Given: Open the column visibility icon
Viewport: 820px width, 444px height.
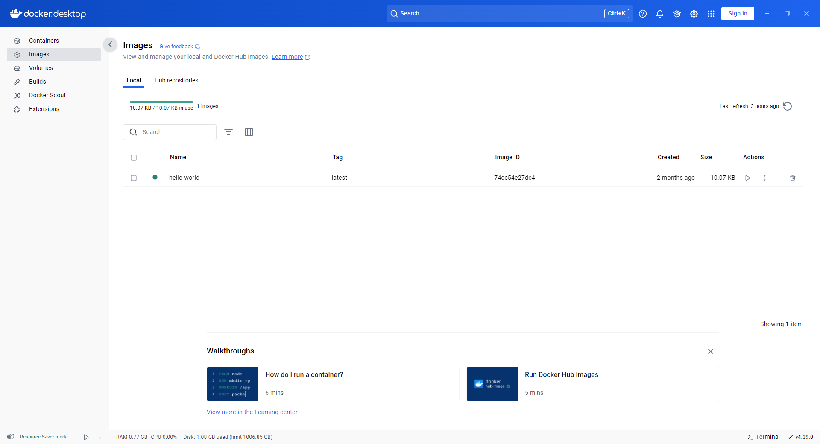Looking at the screenshot, I should 249,132.
